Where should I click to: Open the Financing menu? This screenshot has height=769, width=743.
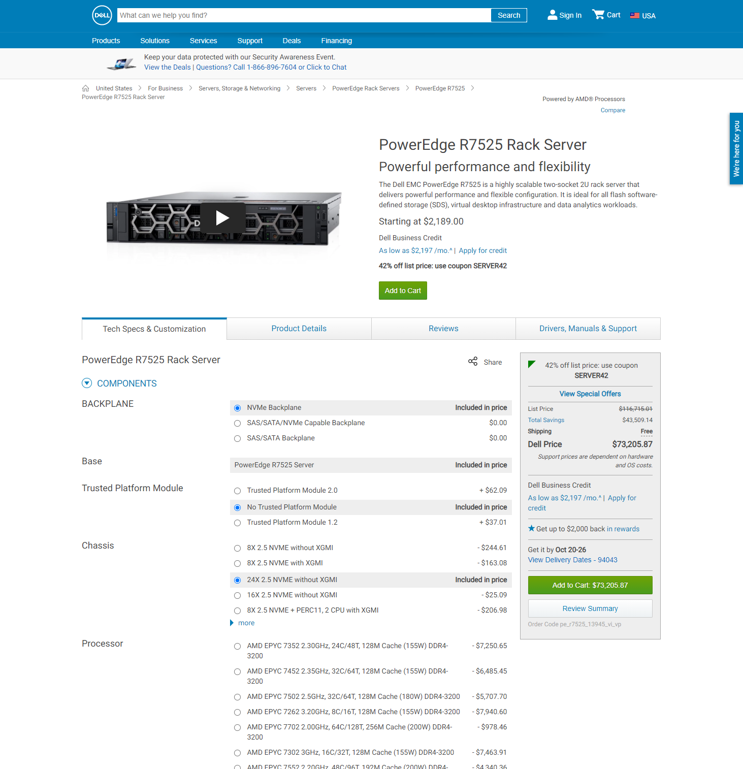[x=336, y=41]
